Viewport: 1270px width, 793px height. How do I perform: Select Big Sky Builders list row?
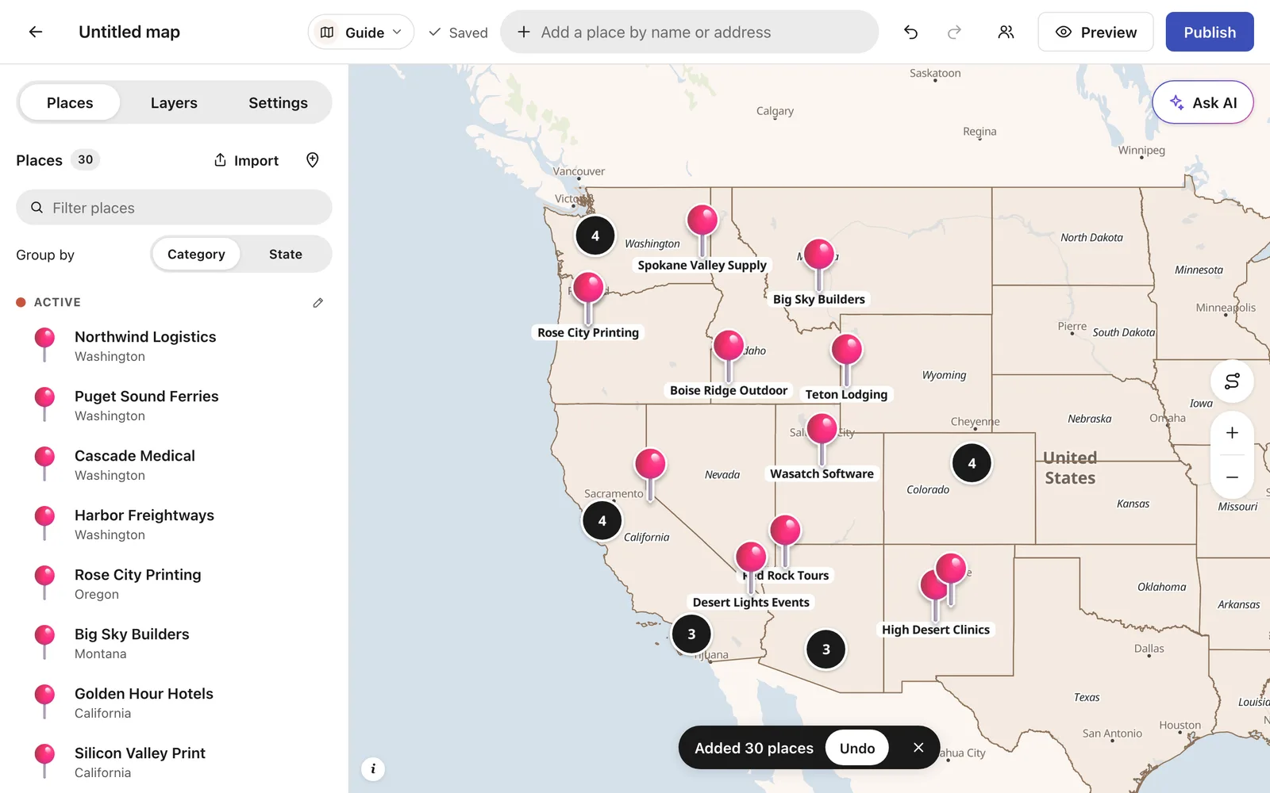point(174,643)
